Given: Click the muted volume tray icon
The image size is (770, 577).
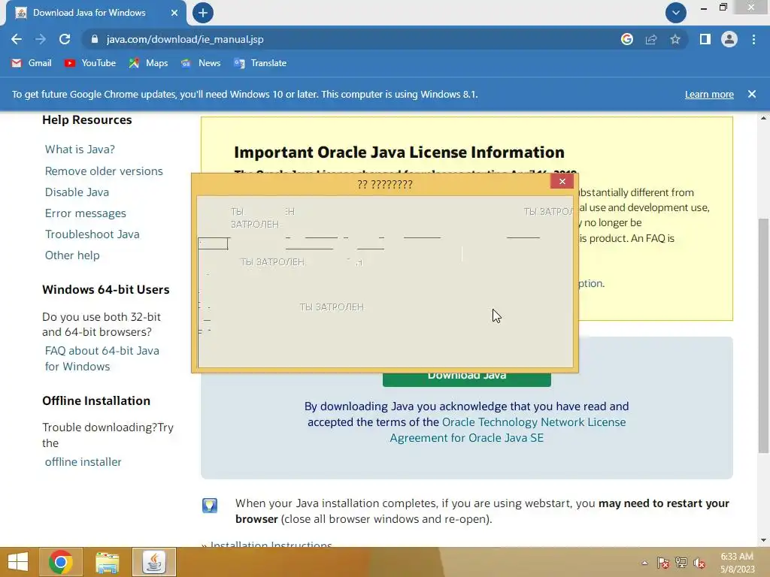Looking at the screenshot, I should 699,563.
